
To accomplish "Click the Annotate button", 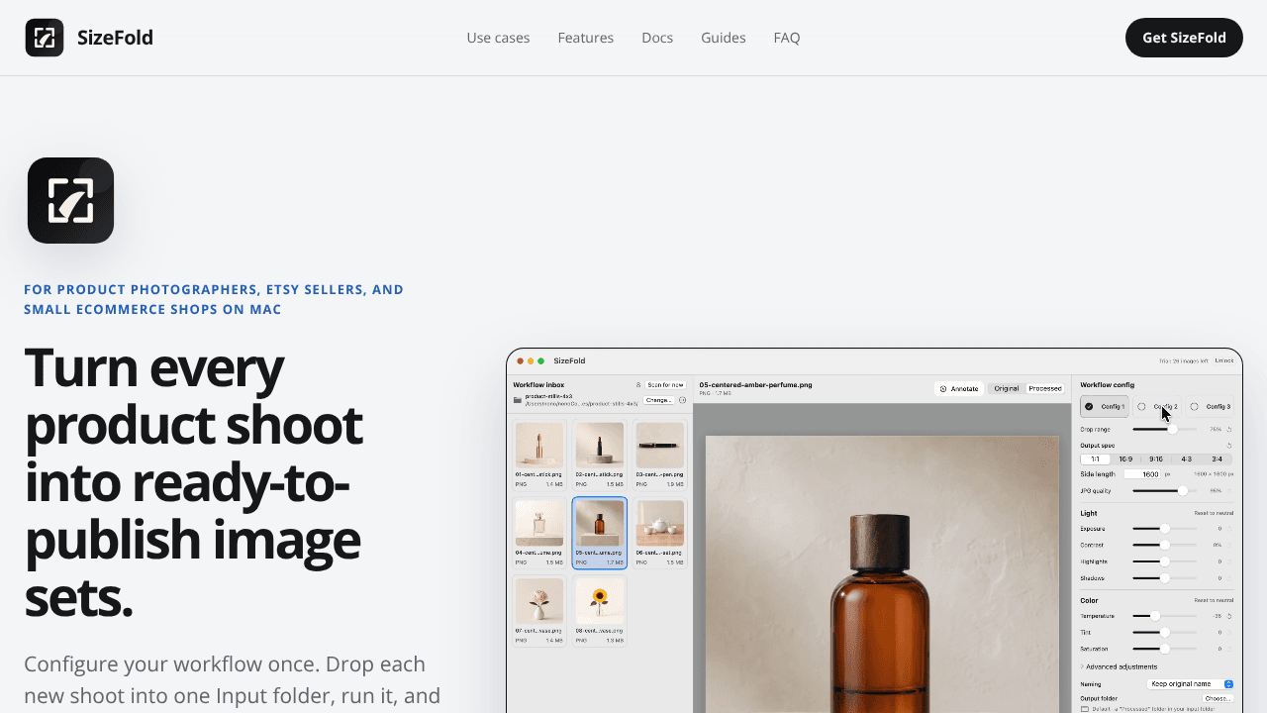I will 959,388.
